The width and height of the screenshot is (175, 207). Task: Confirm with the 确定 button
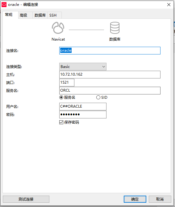coord(135,199)
